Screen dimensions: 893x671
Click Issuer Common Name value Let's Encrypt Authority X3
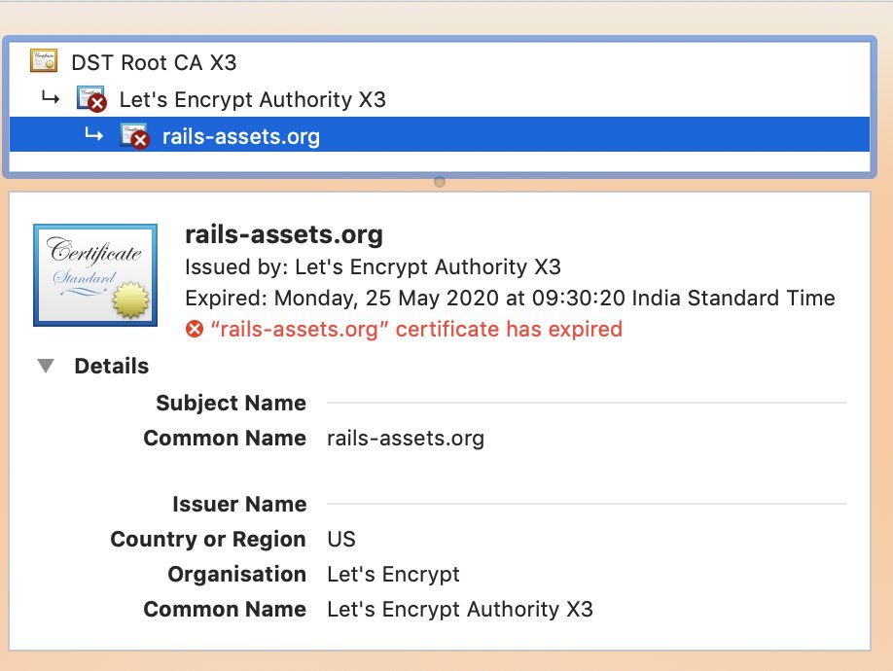point(459,609)
